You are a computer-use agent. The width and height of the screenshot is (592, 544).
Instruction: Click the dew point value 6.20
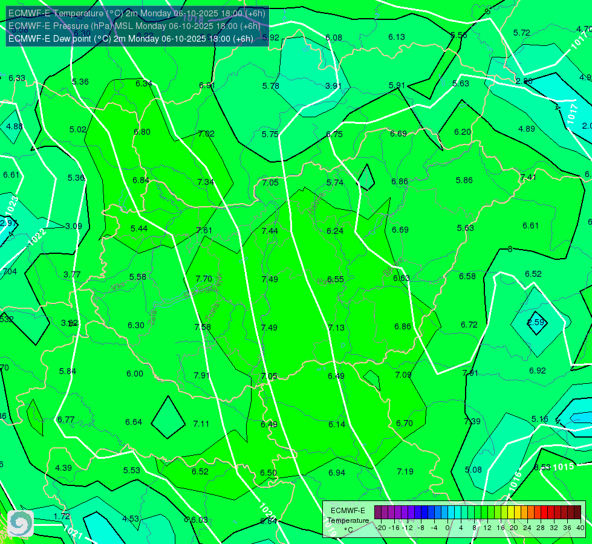(463, 132)
